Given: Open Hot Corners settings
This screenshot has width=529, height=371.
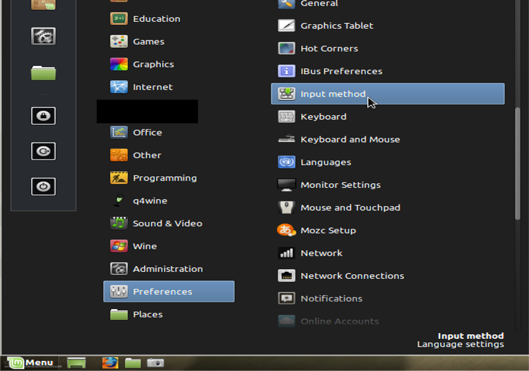Looking at the screenshot, I should 387,48.
